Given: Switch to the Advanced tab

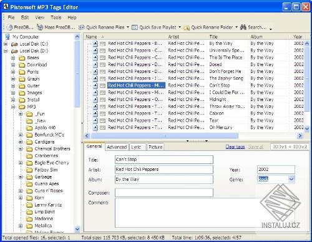Looking at the screenshot, I should coord(117,147).
